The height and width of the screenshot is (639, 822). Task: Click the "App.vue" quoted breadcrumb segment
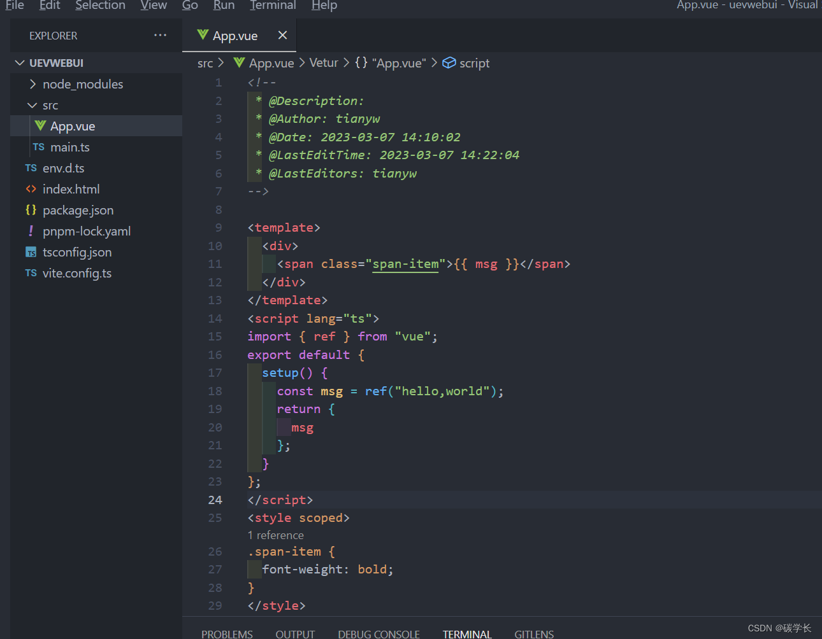tap(399, 63)
